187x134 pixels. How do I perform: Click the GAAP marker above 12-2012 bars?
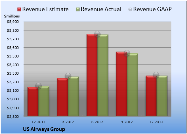coord(156,75)
